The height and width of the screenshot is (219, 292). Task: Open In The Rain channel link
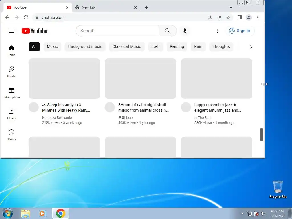(x=203, y=118)
